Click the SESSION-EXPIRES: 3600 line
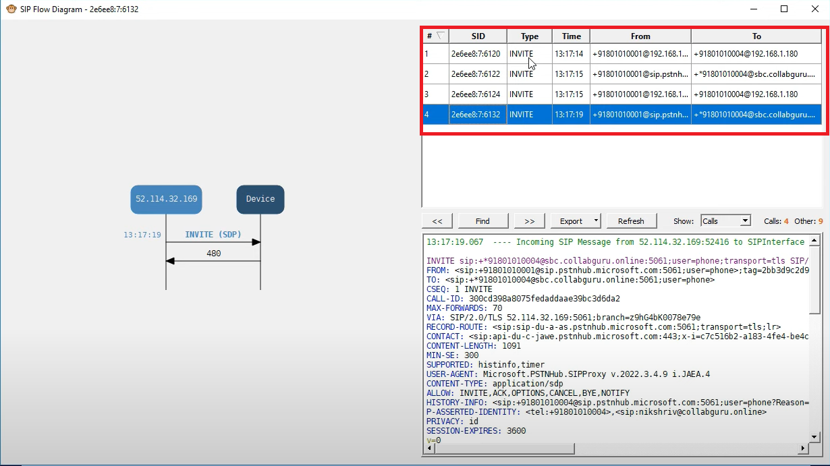 (476, 430)
